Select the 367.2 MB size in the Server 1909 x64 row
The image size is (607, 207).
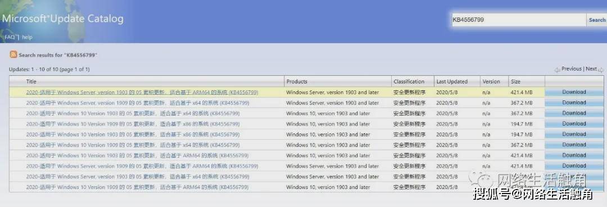coord(522,103)
